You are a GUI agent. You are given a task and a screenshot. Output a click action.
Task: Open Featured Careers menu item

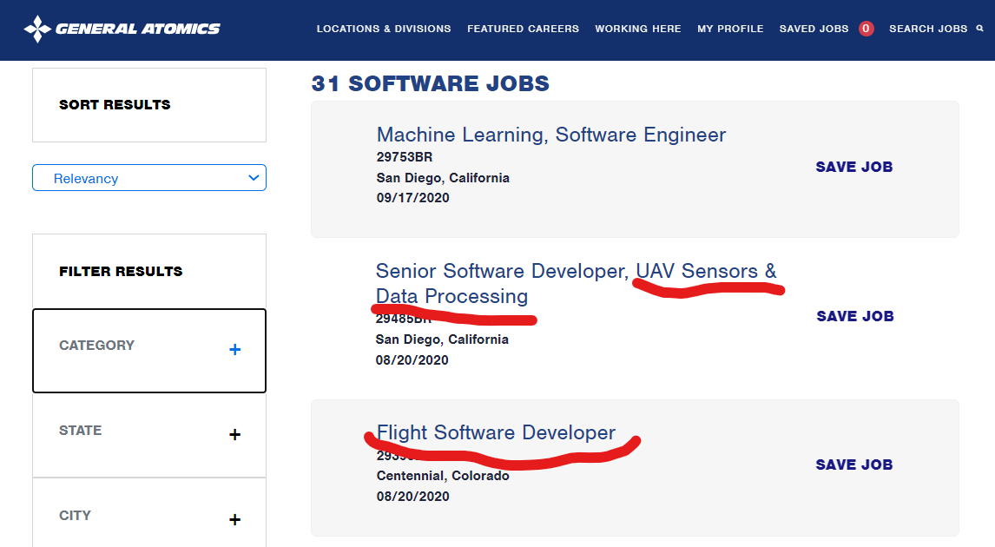523,29
